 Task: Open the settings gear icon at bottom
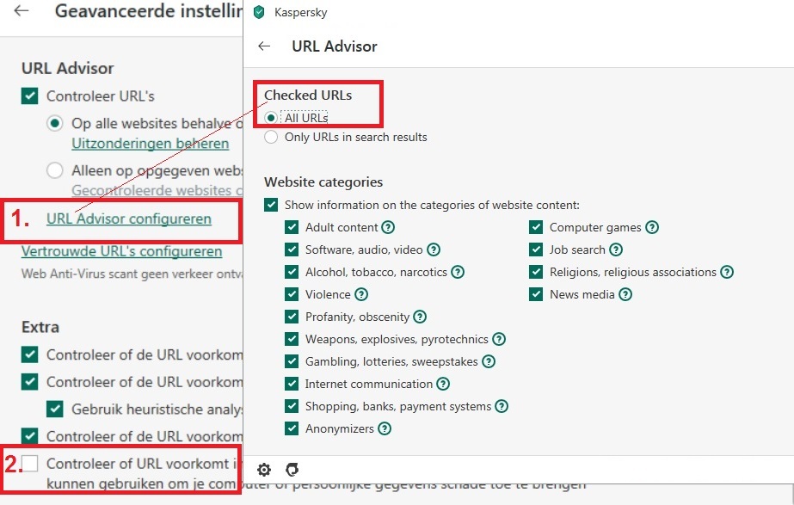264,470
